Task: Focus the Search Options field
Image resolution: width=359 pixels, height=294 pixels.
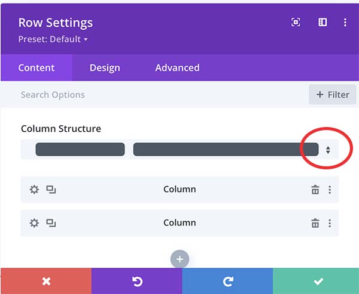Action: tap(150, 94)
